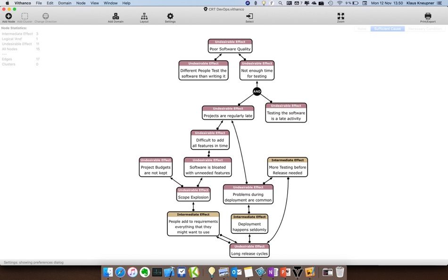The image size is (448, 280).
Task: Click the 'Undesirable Effect' statistics row
Action: 20,44
